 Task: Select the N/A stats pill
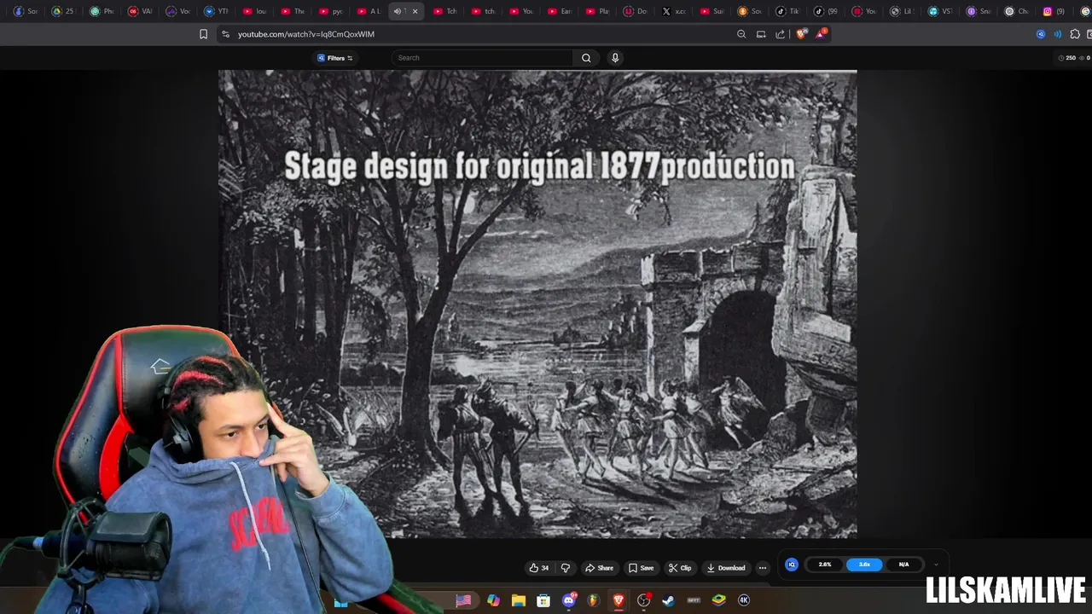[x=903, y=565]
